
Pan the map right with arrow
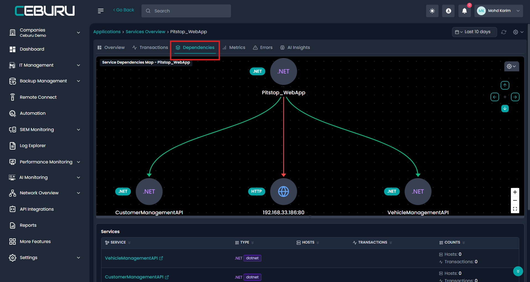[x=515, y=97]
